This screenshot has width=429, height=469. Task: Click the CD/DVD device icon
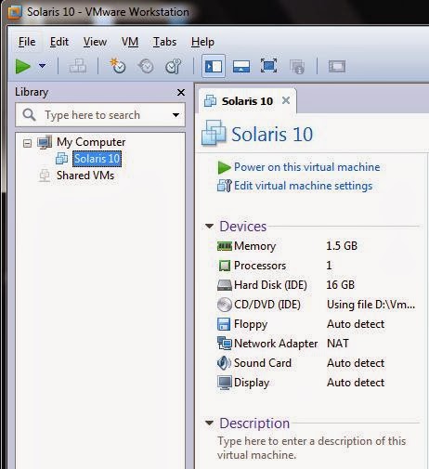tap(225, 305)
